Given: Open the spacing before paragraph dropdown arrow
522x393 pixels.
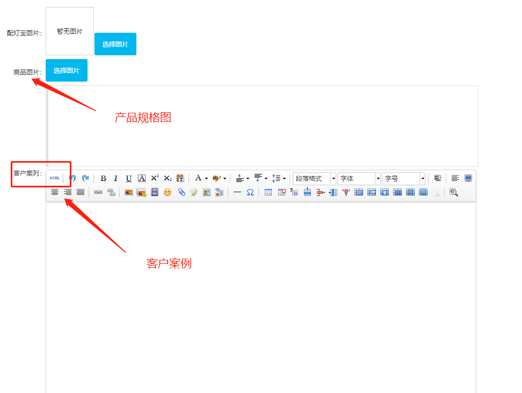Looking at the screenshot, I should point(248,178).
